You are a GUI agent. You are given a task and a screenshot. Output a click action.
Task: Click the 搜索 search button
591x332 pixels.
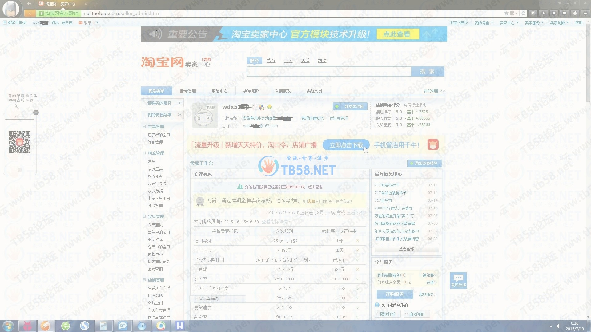coord(428,71)
